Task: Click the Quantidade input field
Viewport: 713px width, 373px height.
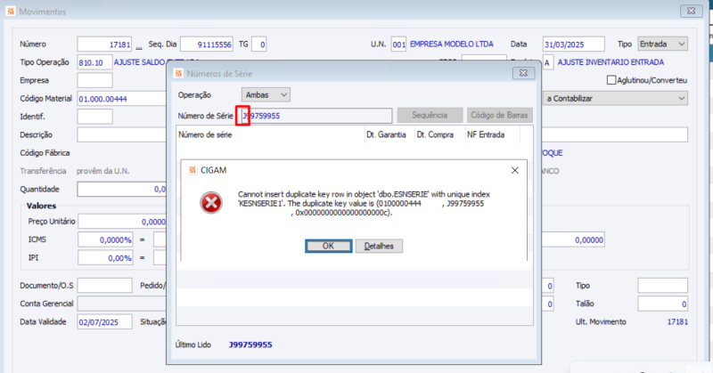Action: pos(122,189)
